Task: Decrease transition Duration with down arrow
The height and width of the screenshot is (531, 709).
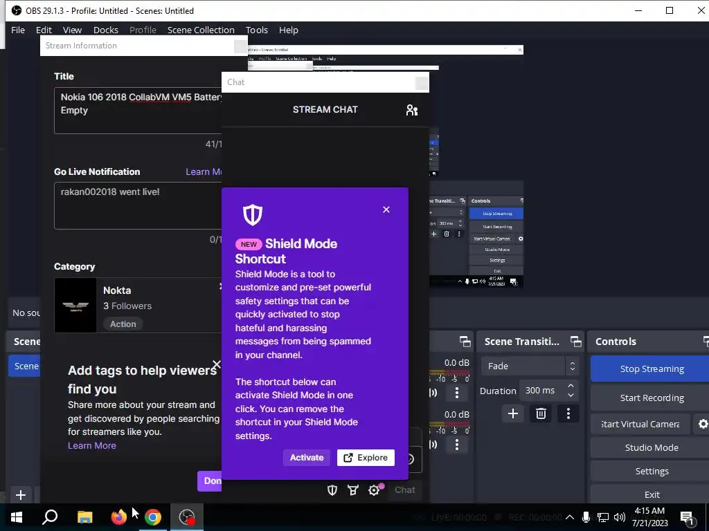Action: point(571,395)
